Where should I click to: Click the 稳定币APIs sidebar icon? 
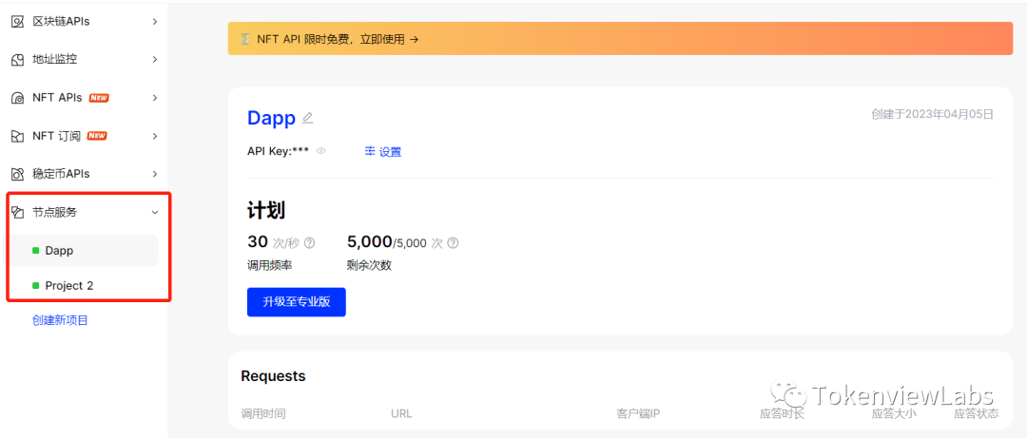click(x=17, y=174)
